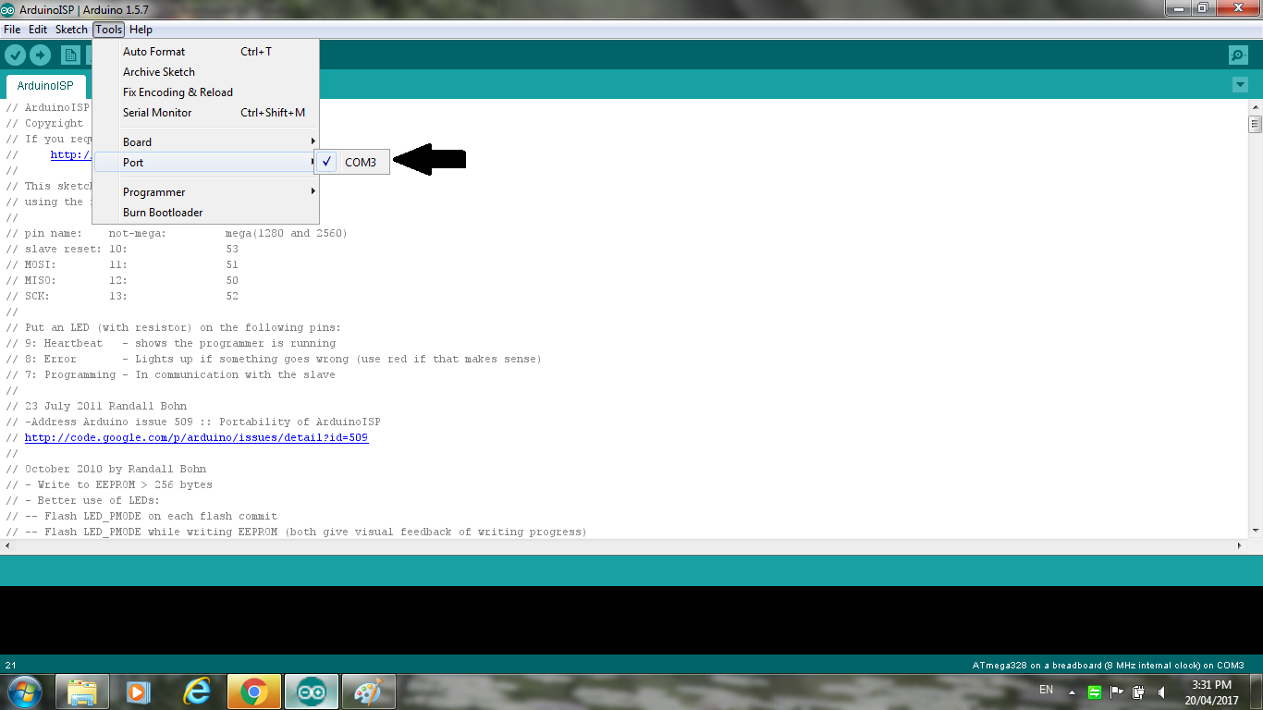Click the Show desktop button
The image size is (1263, 710).
1256,692
